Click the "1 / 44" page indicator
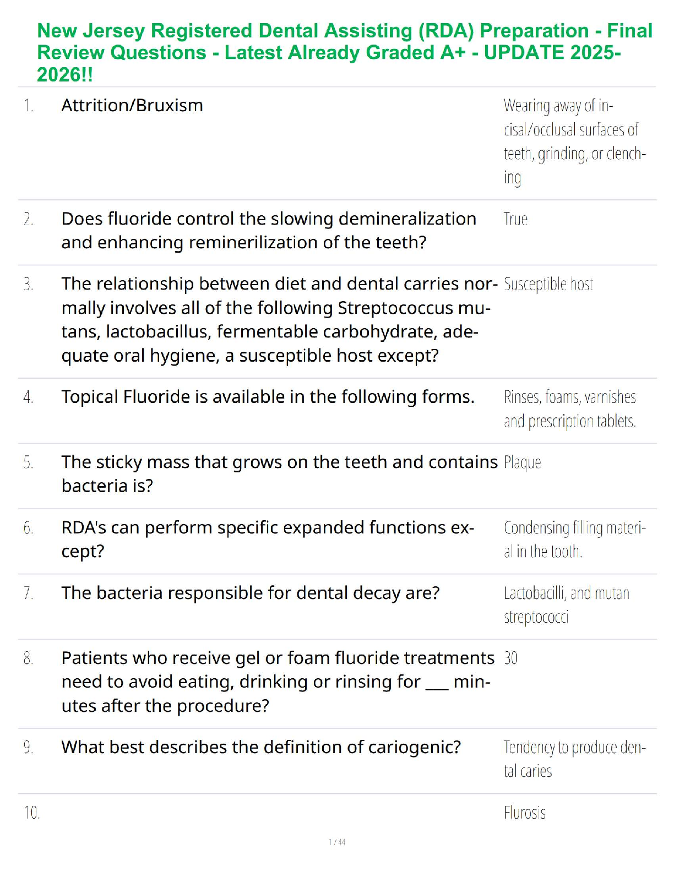Screen dimensions: 674x872 337,842
